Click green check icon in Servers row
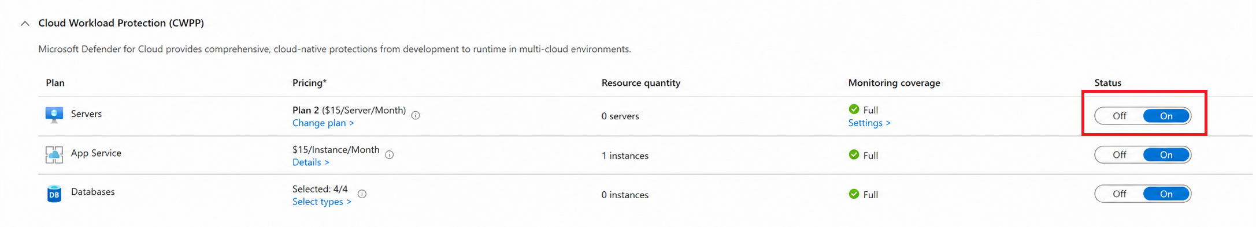Viewport: 1256px width, 227px height. 854,109
